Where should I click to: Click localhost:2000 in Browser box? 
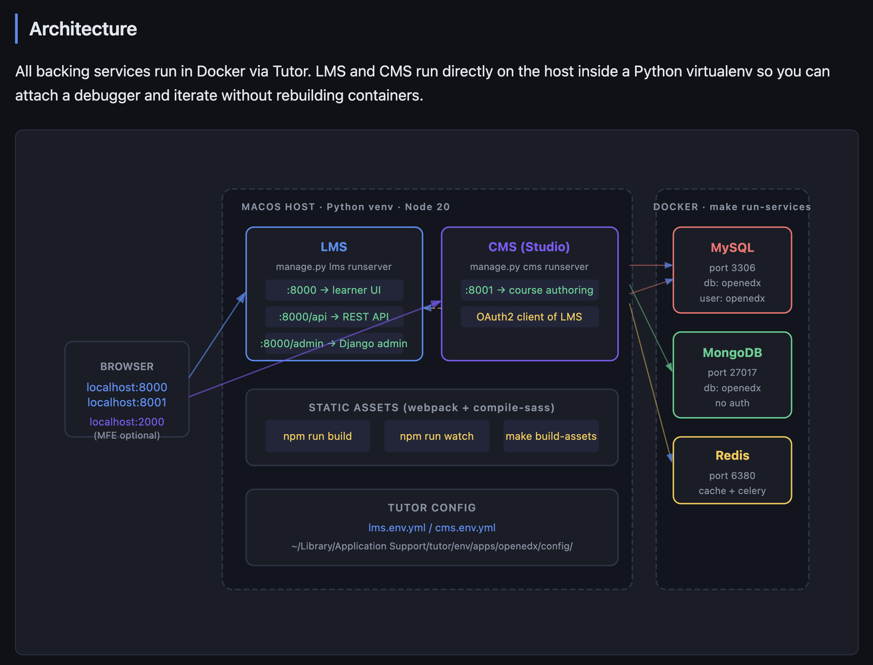pyautogui.click(x=127, y=422)
